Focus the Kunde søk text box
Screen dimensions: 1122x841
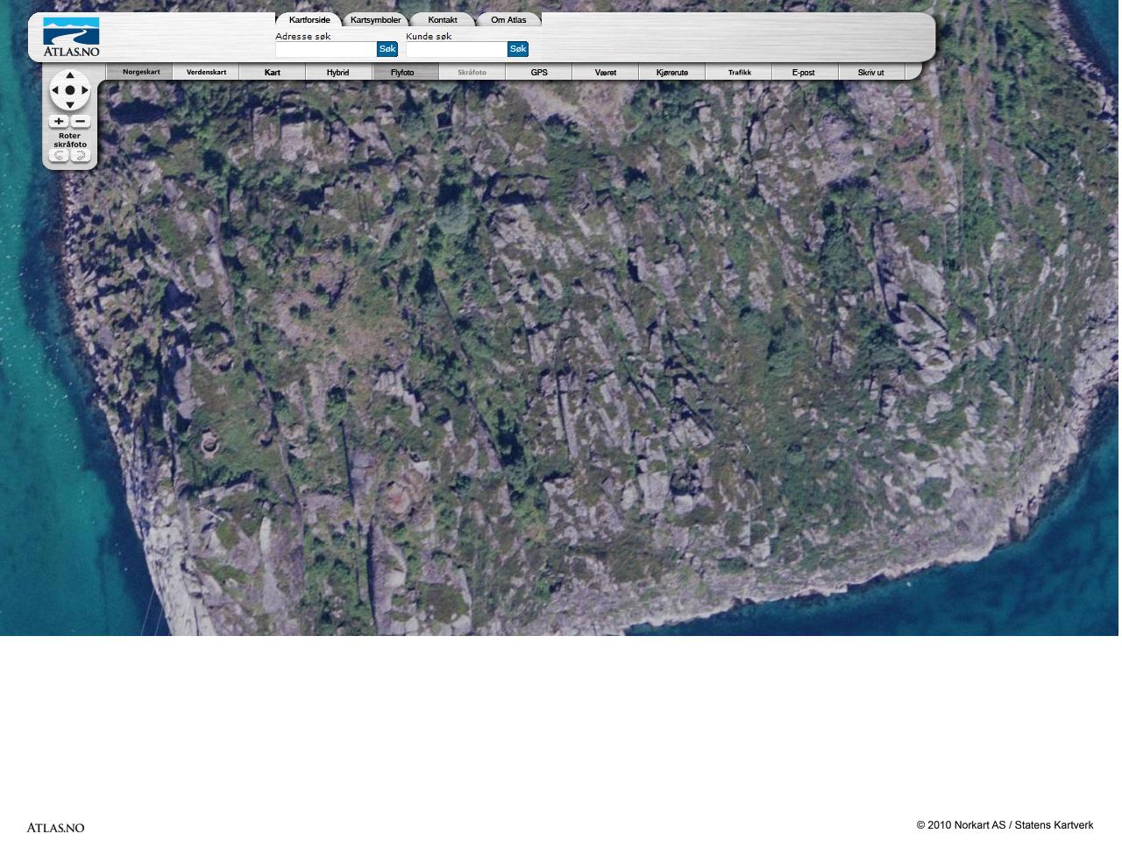point(456,50)
